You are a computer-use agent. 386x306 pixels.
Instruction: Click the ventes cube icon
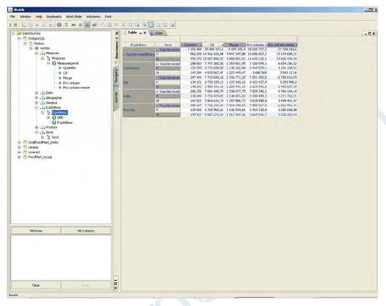coord(36,48)
